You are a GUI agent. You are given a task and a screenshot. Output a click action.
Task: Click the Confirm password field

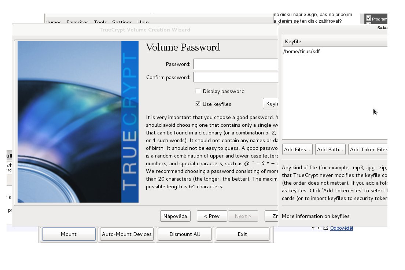tap(236, 77)
